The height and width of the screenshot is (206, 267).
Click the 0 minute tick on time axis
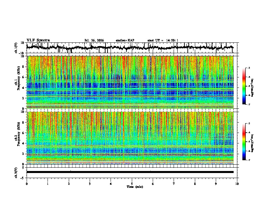pos(27,184)
